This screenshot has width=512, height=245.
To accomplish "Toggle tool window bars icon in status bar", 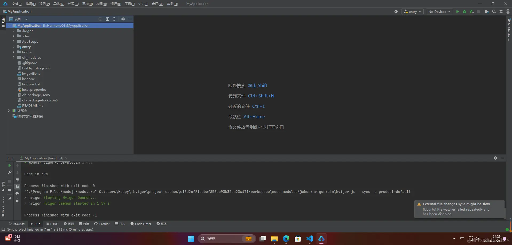I will click(x=3, y=230).
